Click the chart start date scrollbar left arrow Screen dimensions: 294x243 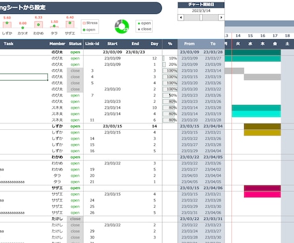pos(181,17)
